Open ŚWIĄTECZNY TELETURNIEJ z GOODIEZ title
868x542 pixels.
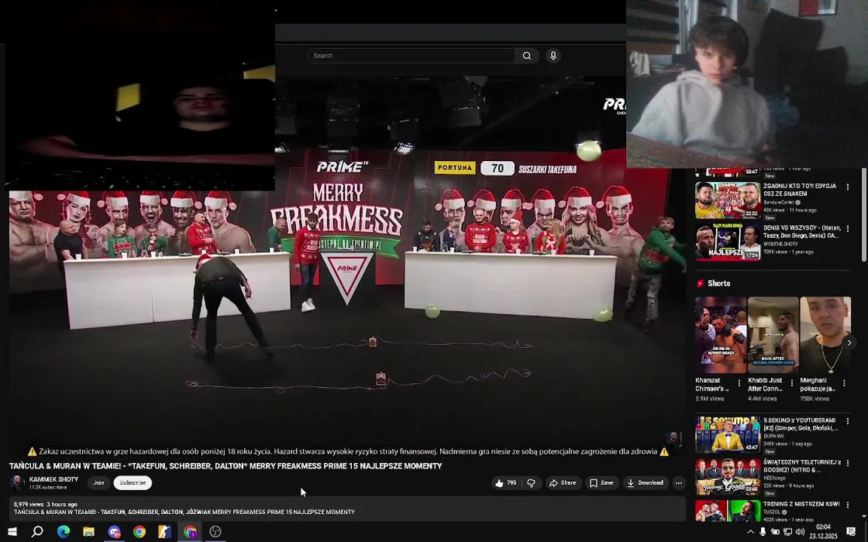(802, 466)
